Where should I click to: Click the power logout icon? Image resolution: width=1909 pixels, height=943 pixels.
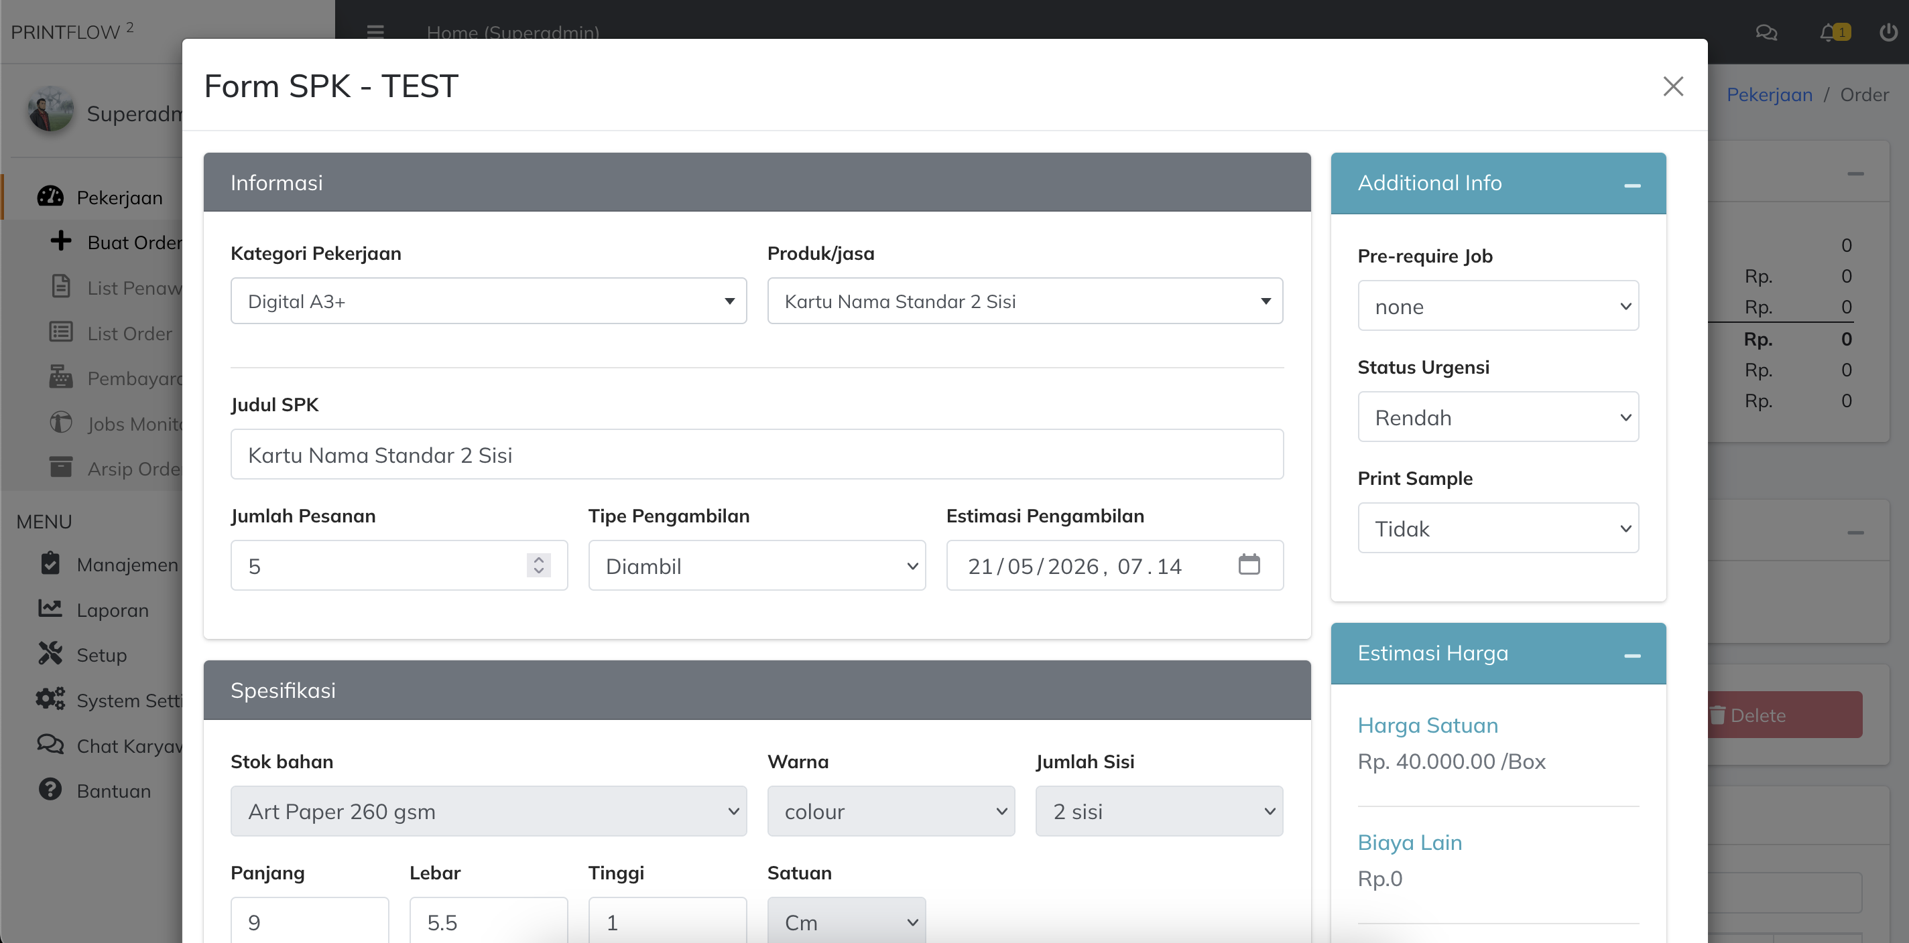(1888, 33)
